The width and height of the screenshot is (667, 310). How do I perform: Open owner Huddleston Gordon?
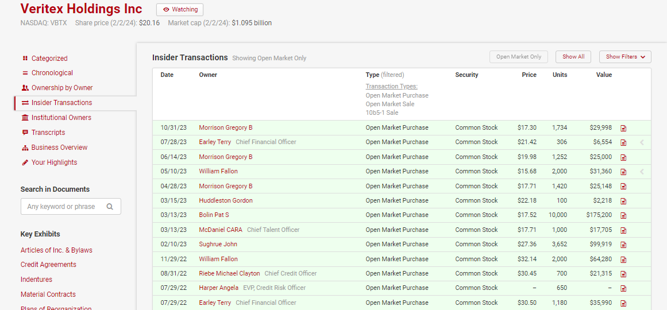(x=225, y=200)
